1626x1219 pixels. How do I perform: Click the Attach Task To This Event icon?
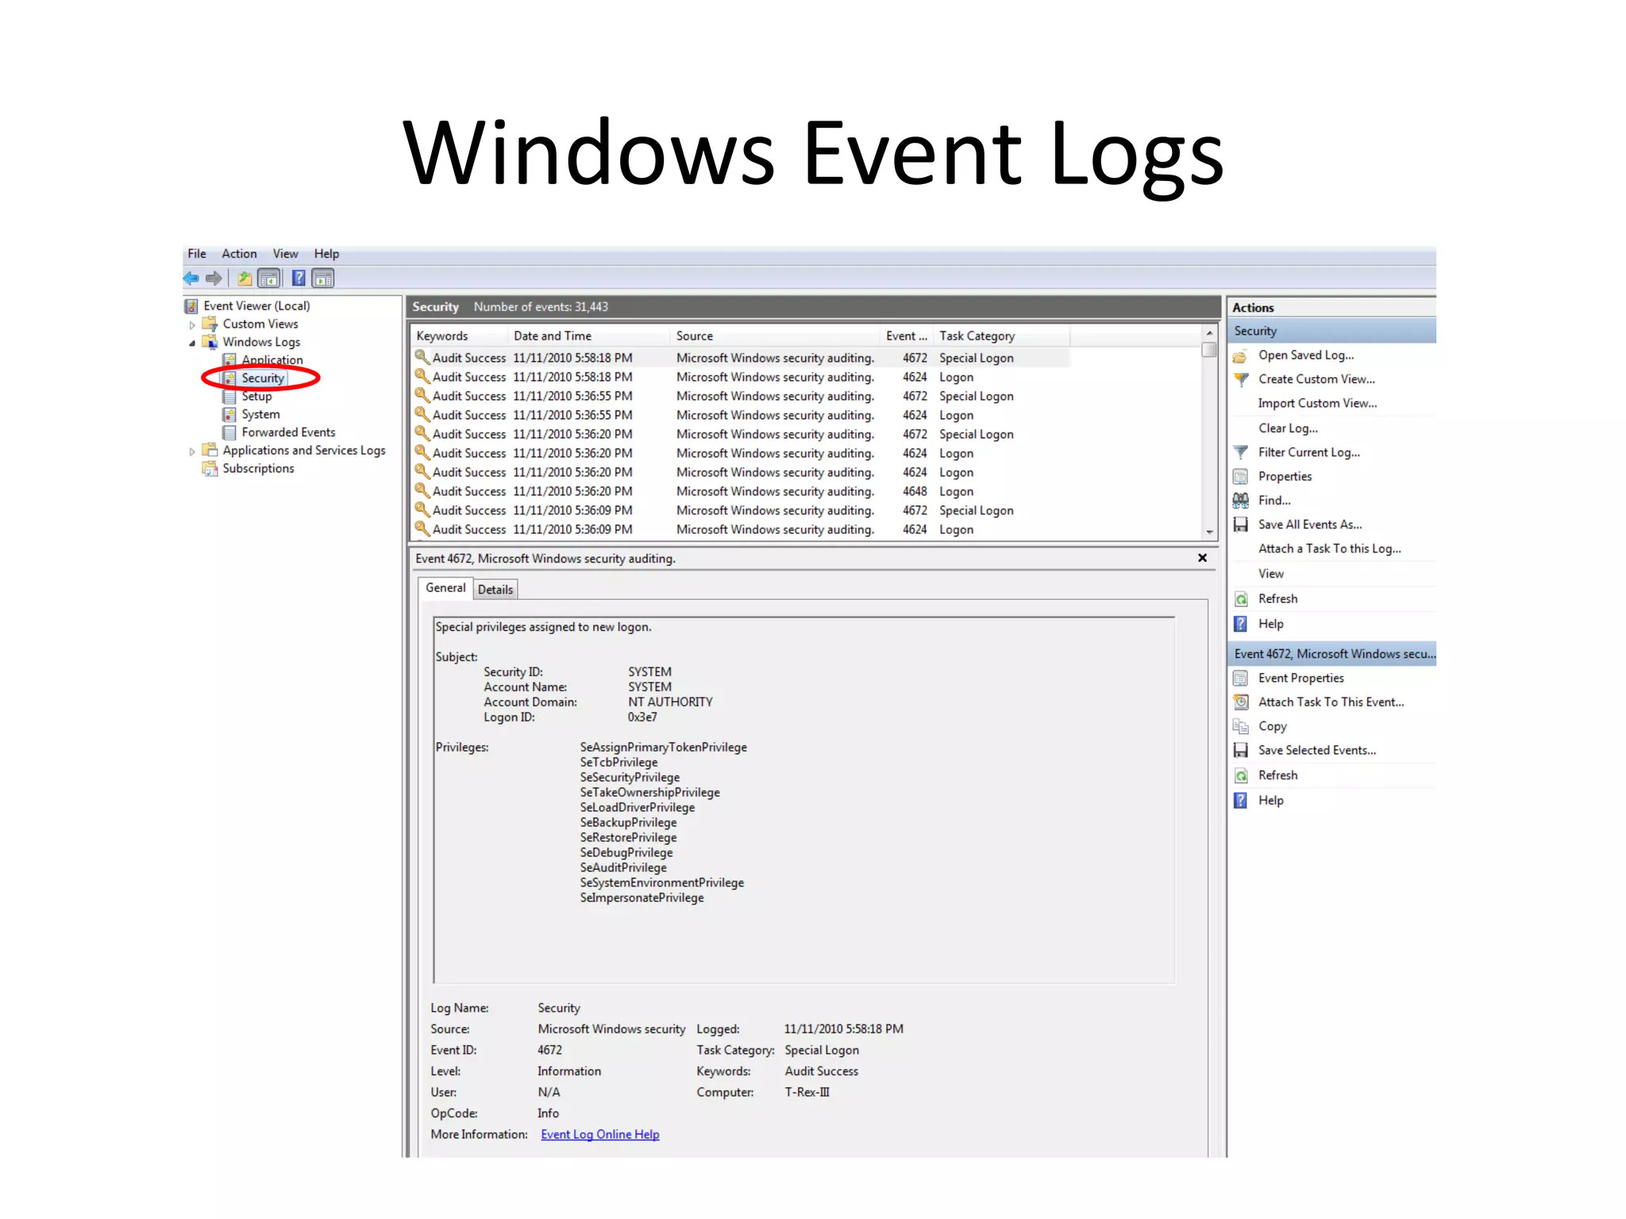(1240, 702)
